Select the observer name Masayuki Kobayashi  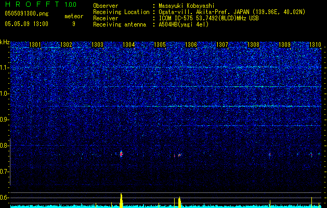pyautogui.click(x=187, y=6)
